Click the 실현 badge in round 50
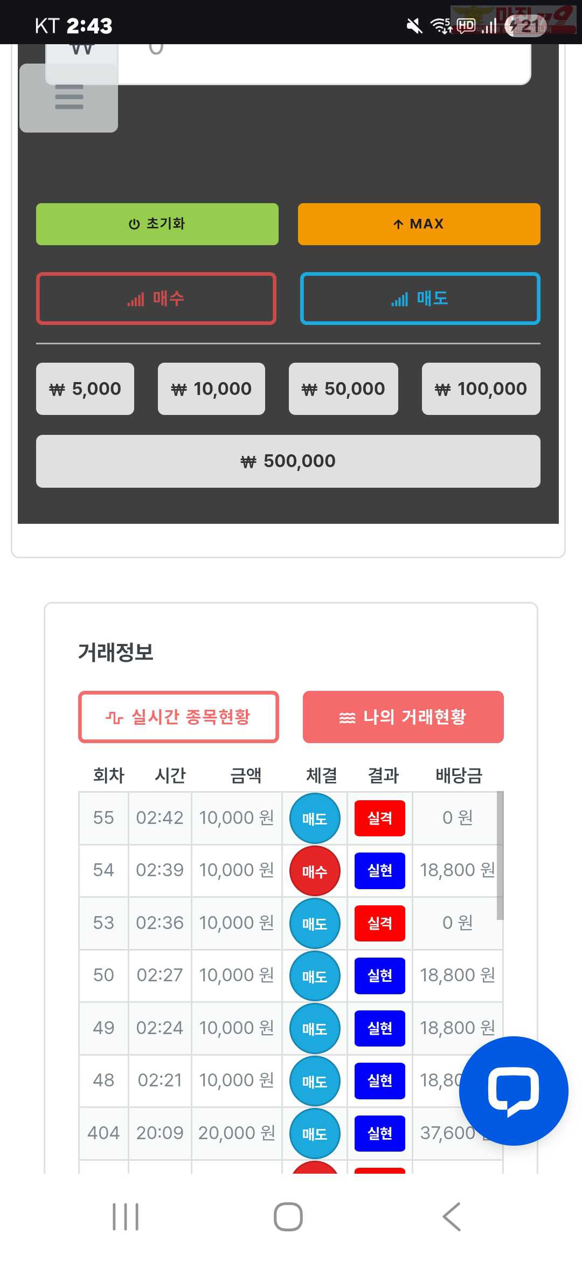582x1261 pixels. point(379,975)
